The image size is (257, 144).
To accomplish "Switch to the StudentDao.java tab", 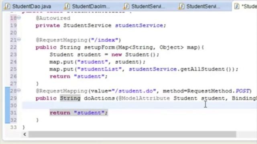I will (28, 6).
